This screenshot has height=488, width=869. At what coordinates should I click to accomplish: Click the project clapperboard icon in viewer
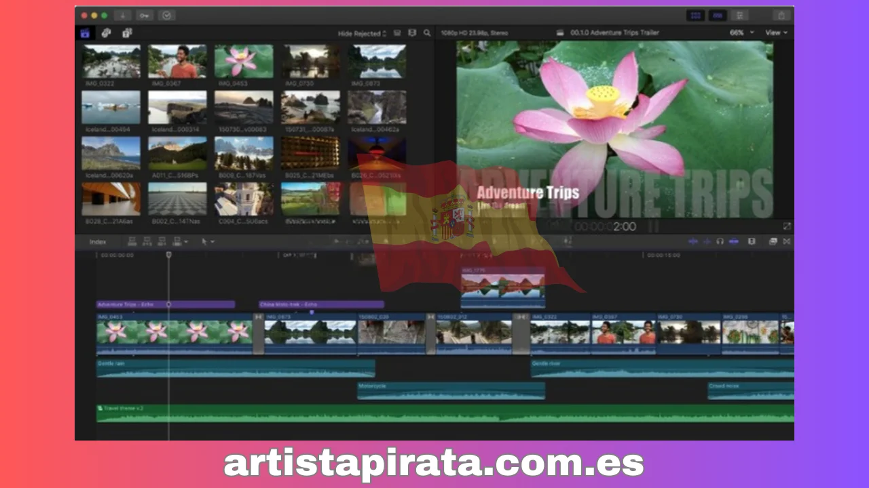click(x=560, y=33)
